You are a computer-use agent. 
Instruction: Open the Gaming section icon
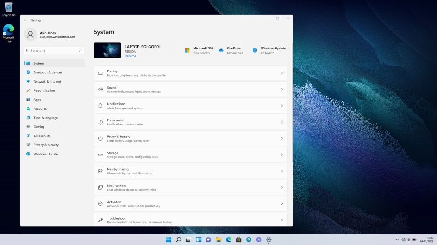(28, 127)
